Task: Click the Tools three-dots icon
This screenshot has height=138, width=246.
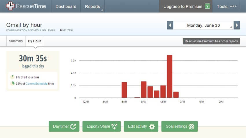Action: (x=233, y=6)
